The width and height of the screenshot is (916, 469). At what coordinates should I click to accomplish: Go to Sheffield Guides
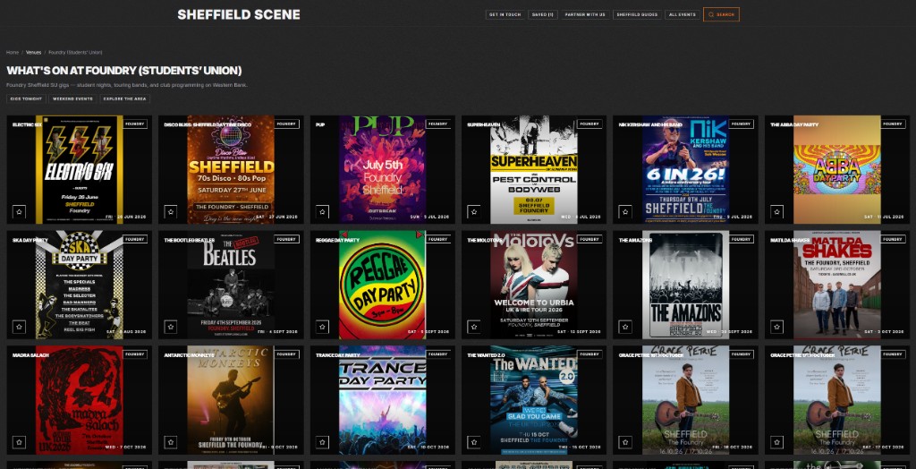tap(637, 14)
